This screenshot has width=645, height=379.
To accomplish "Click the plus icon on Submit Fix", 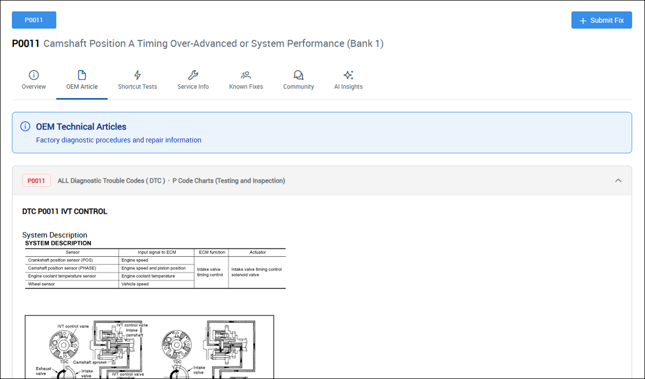I will (583, 20).
